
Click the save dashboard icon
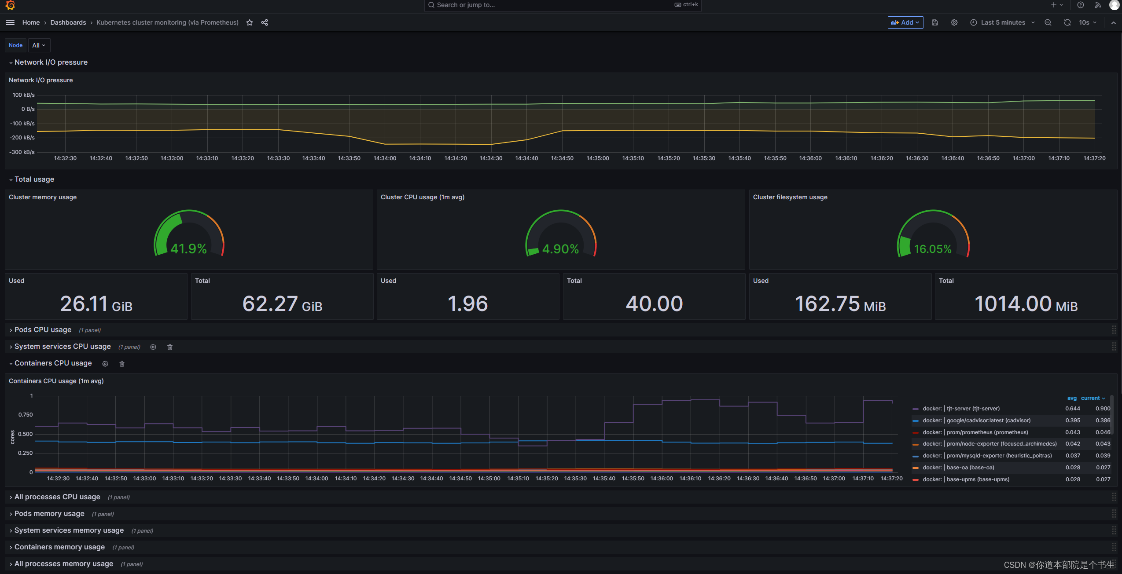935,22
